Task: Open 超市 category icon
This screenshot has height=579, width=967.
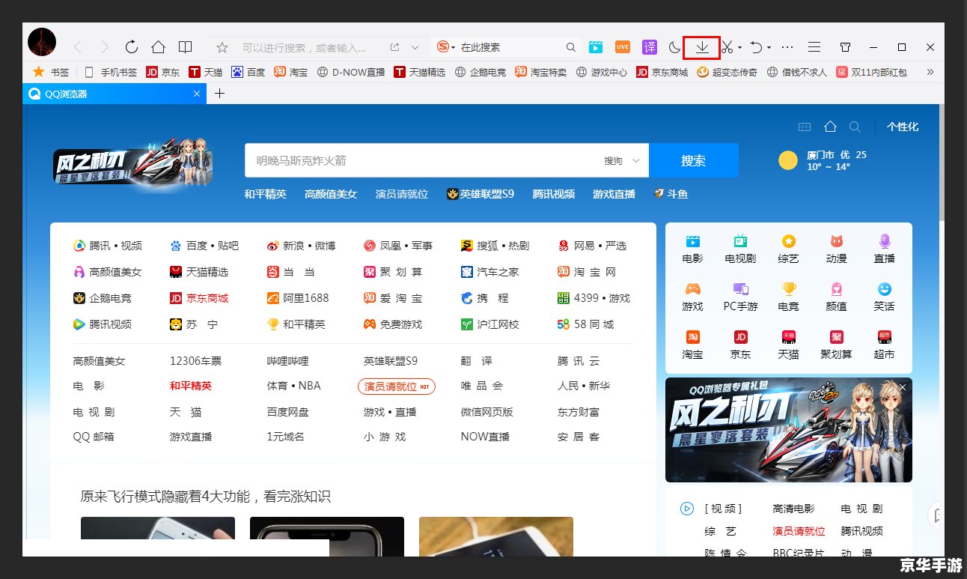Action: click(x=884, y=345)
